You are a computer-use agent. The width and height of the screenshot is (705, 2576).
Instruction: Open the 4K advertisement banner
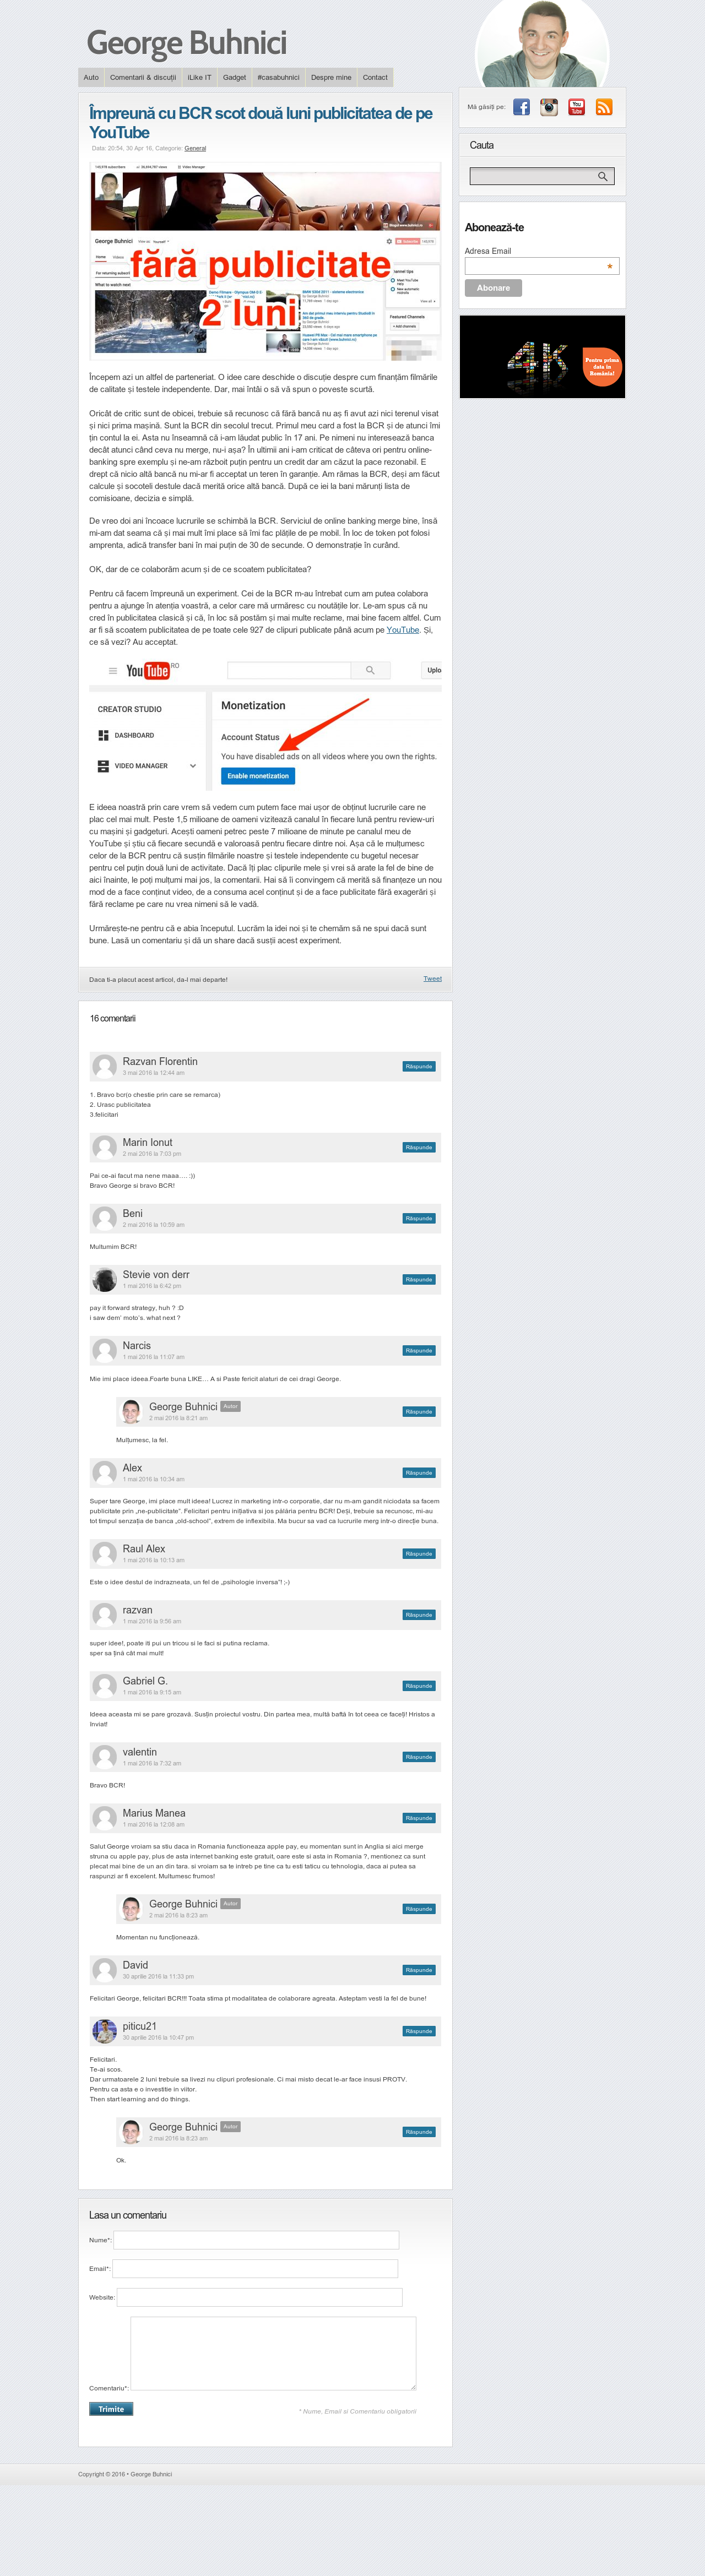542,357
